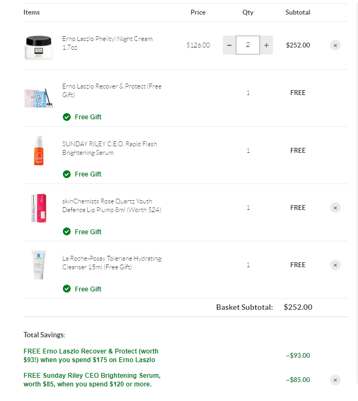Image resolution: width=358 pixels, height=401 pixels.
Task: Open Erno Laszlo Phelityl Night Cream product link
Action: tap(108, 43)
